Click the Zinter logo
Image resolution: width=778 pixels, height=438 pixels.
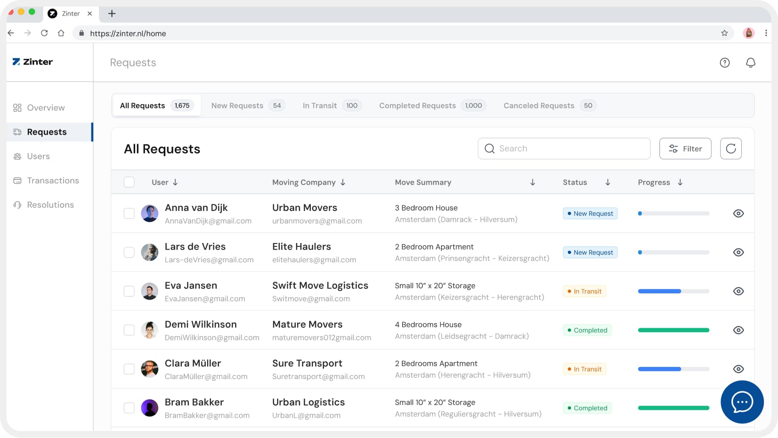pyautogui.click(x=32, y=62)
